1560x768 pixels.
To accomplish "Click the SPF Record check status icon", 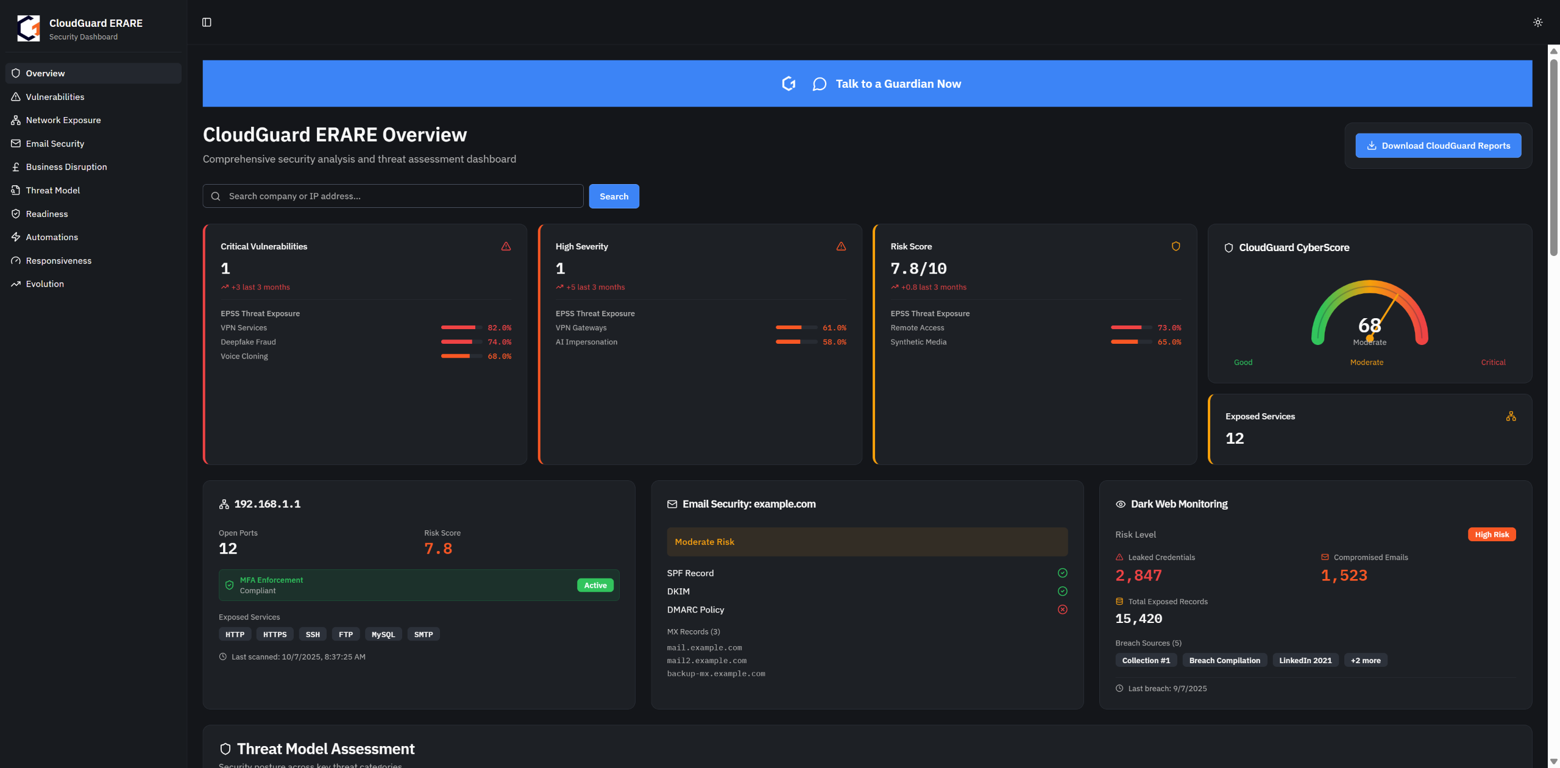I will (1062, 573).
